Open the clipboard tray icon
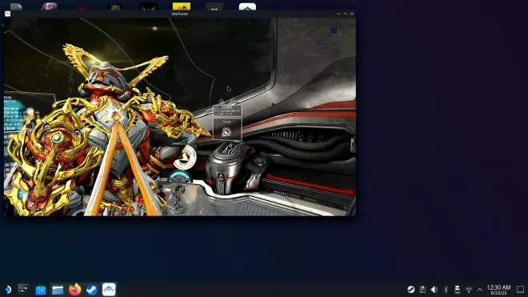 [x=422, y=290]
